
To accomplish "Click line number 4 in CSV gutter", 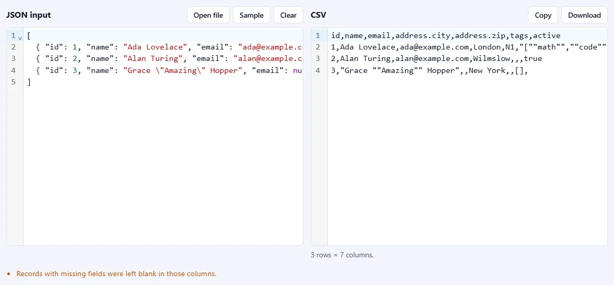I will tap(317, 70).
